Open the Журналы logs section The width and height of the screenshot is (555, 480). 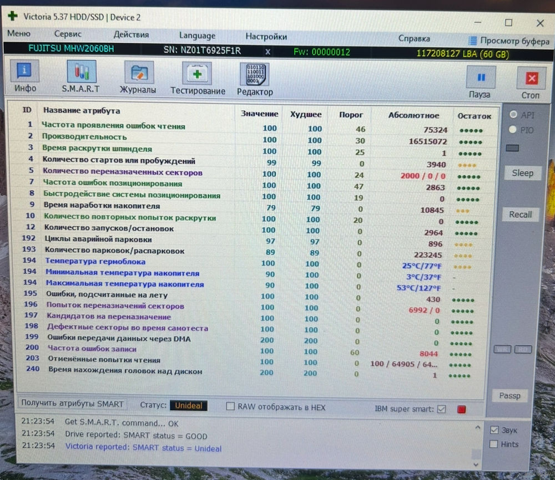coord(138,78)
